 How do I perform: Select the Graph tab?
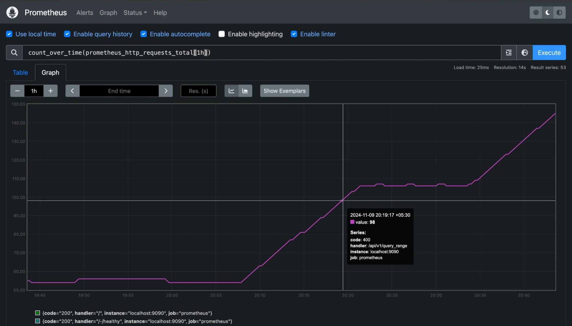click(50, 73)
